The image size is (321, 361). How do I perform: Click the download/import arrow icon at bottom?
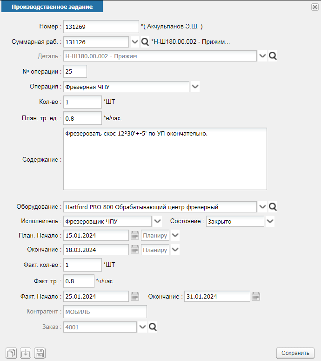click(x=25, y=353)
